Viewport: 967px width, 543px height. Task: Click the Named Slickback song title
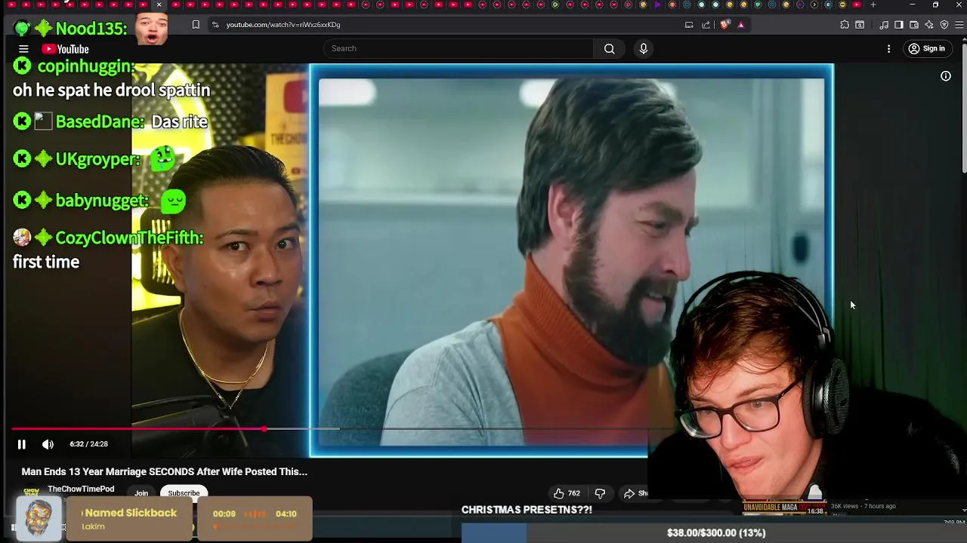click(x=131, y=513)
